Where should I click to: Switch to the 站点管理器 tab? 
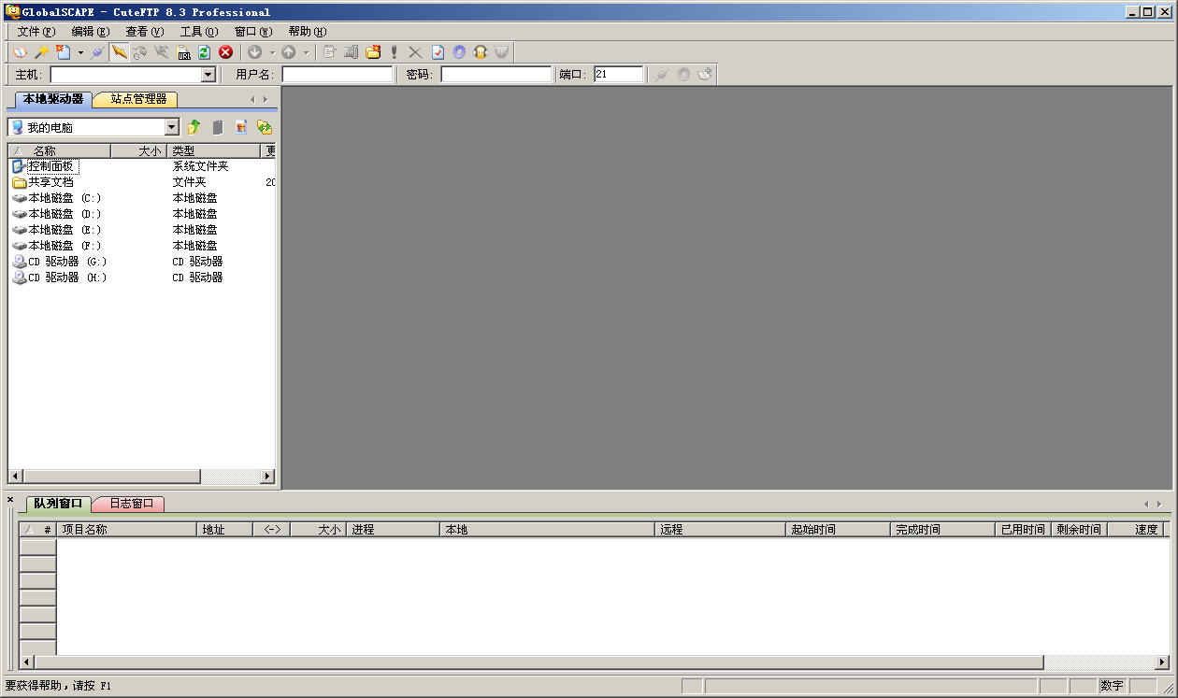[137, 99]
